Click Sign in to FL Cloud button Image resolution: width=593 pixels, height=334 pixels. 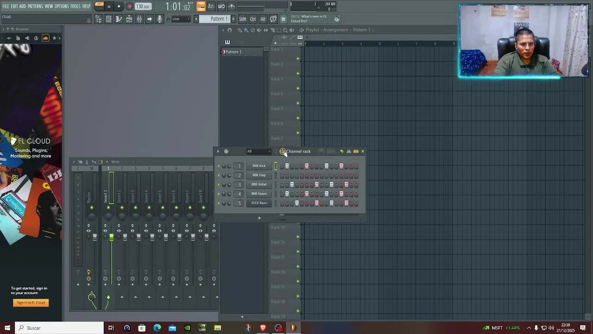click(31, 303)
